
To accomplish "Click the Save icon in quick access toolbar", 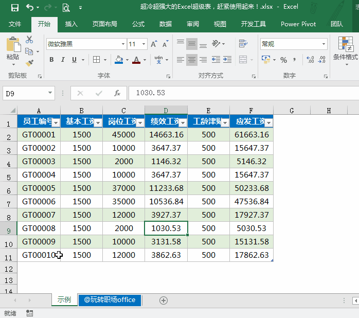I will [14, 8].
